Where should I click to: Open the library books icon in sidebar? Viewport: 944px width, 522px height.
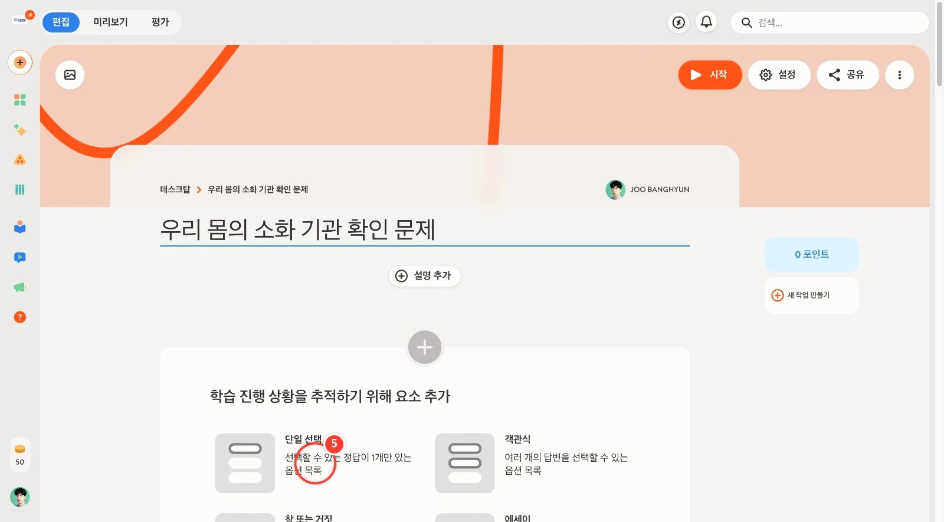pos(20,189)
